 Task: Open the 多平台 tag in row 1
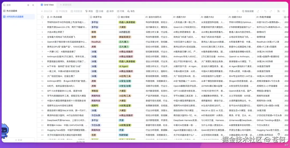click(x=95, y=22)
